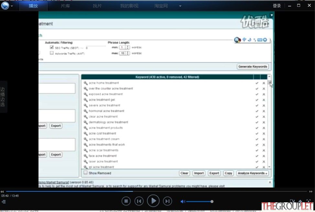
Task: Click the player logo icon
Action: [x=5, y=5]
